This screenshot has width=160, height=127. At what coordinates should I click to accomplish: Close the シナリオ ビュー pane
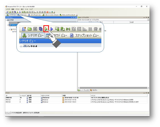76,17
